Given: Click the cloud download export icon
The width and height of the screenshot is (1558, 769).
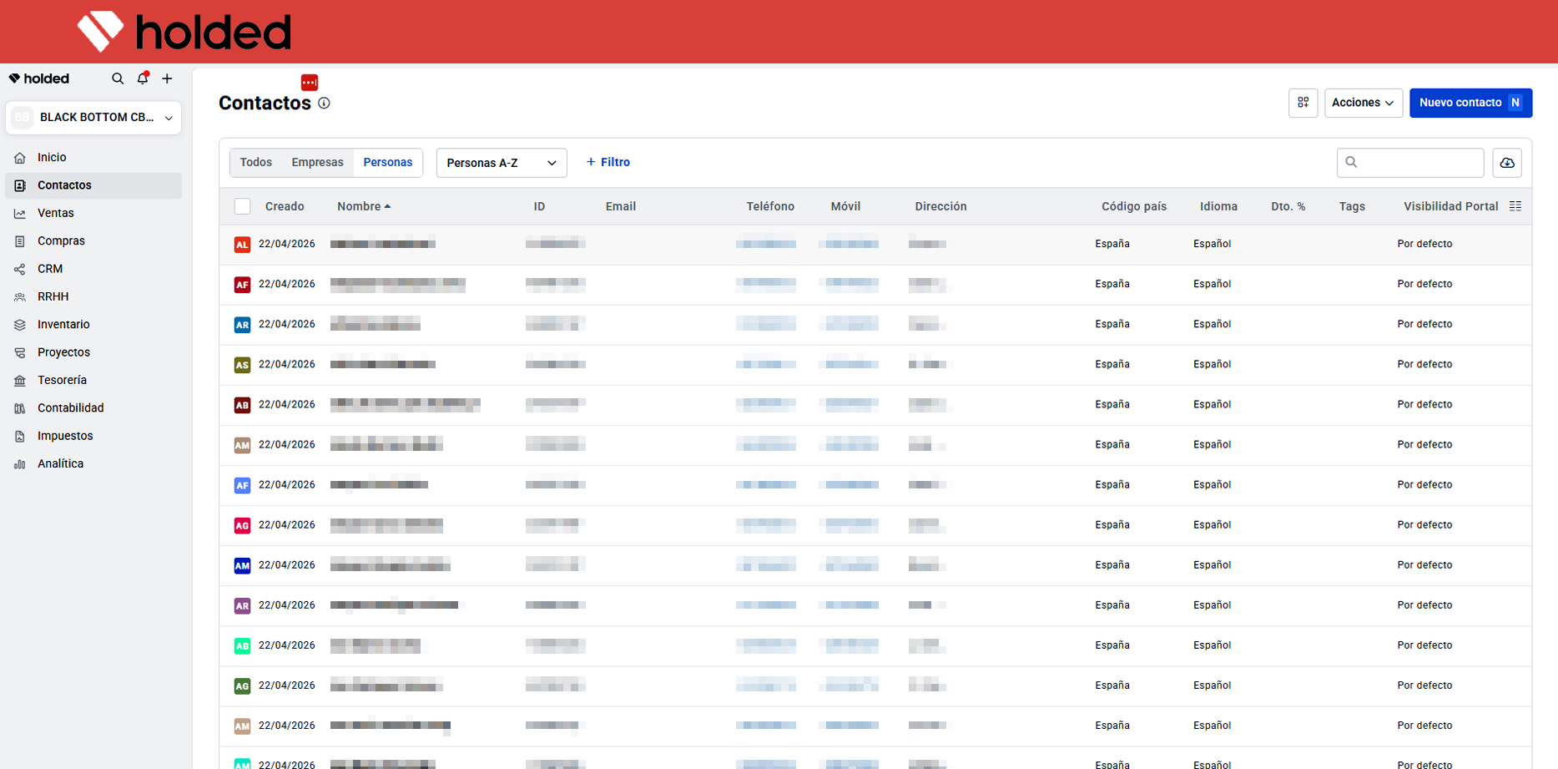Looking at the screenshot, I should tap(1507, 163).
